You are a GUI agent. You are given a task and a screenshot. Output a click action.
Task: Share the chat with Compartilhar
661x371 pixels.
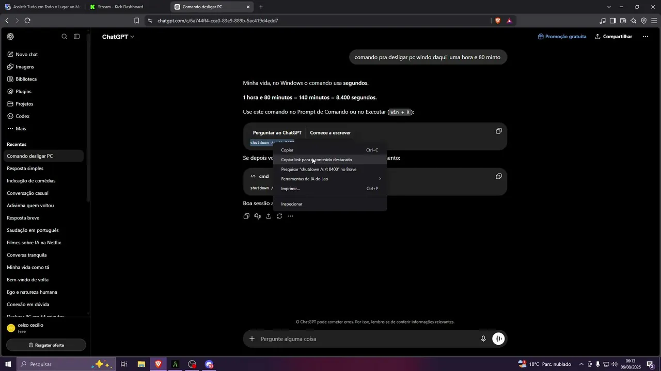[613, 37]
